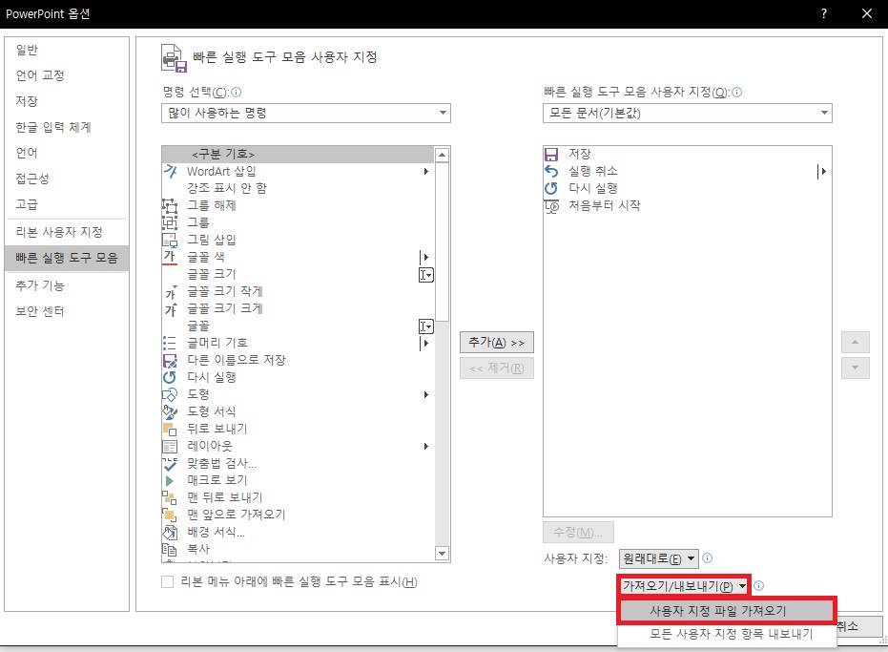Click the 매크로 보기 play icon

(x=170, y=480)
